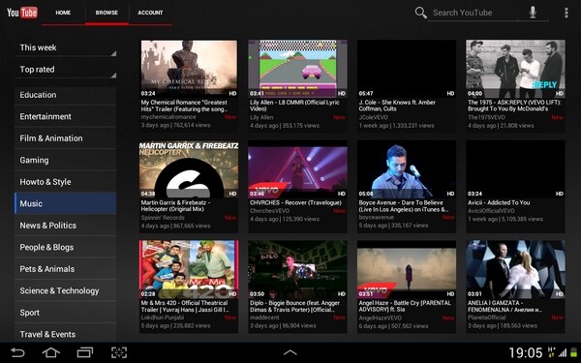Click the Lokdhun Punjabi channel name
Screen dimensions: 581x363
coord(163,318)
